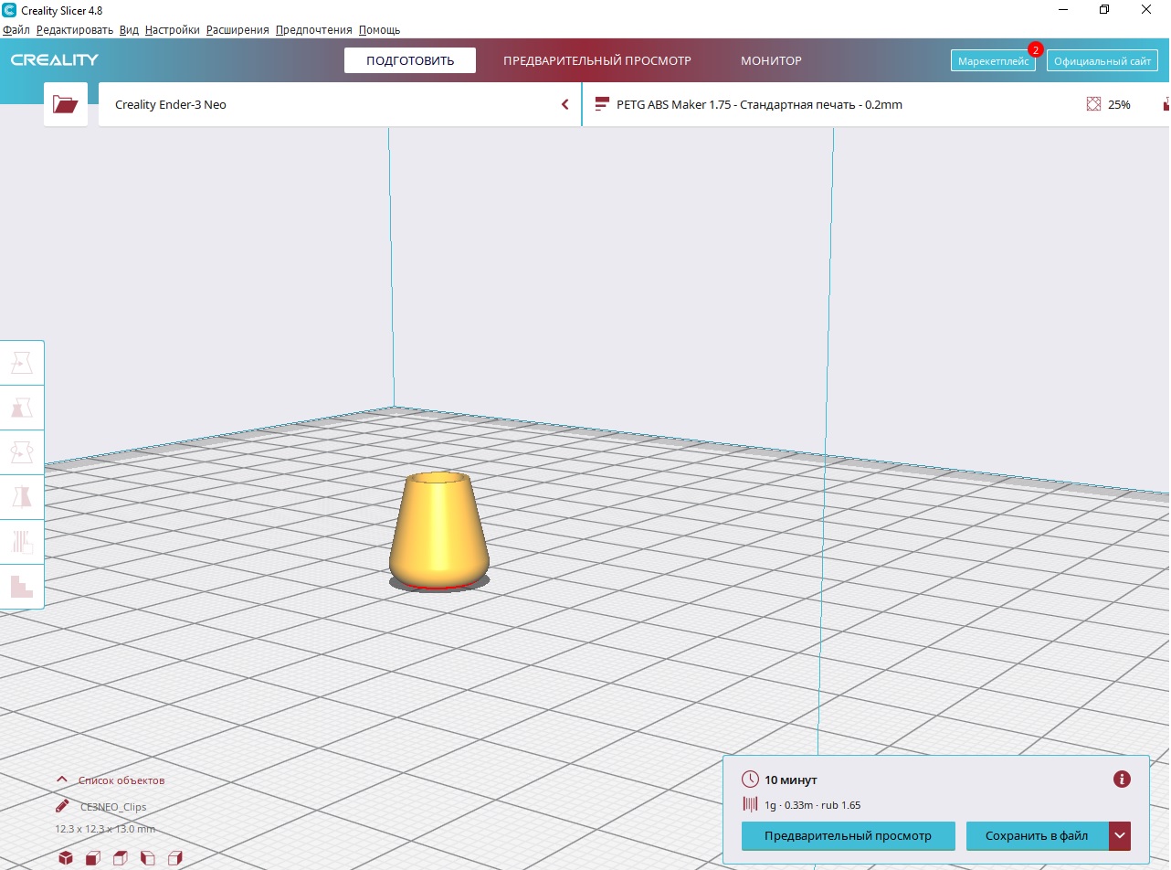The width and height of the screenshot is (1171, 870).
Task: Switch to the 3D isometric view cube
Action: tap(66, 858)
